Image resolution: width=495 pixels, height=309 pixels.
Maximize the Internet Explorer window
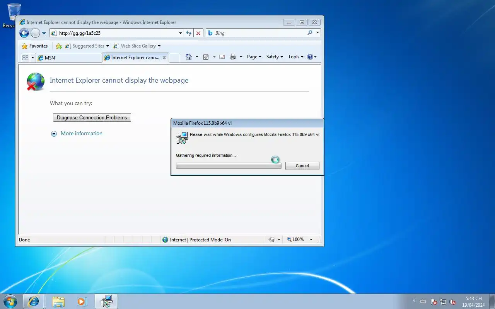point(302,22)
